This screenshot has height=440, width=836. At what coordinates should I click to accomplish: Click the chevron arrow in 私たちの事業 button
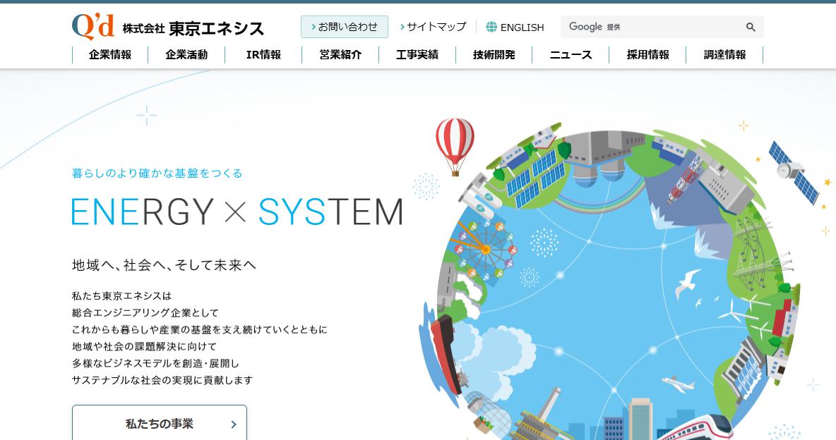click(234, 424)
